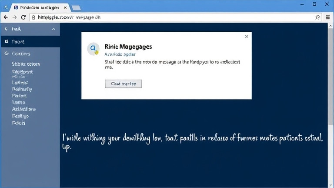Select Parlort in sidebar list
Viewport: 334px width, 188px height.
point(20,96)
